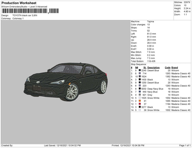Click code '1184' in stop row 12
The image size is (192, 148).
pos(168,104)
